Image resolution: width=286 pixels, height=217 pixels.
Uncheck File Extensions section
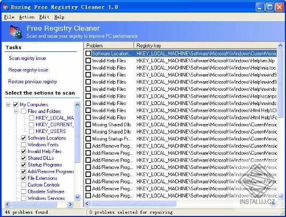(x=23, y=178)
